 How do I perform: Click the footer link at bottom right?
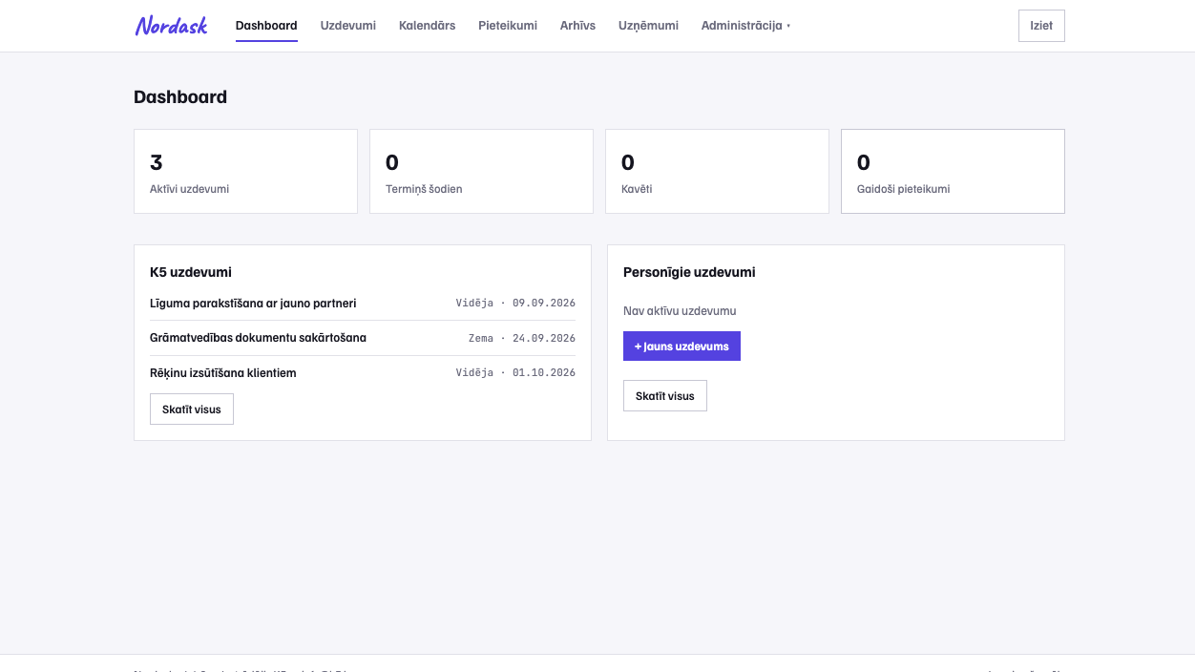[x=1024, y=669]
